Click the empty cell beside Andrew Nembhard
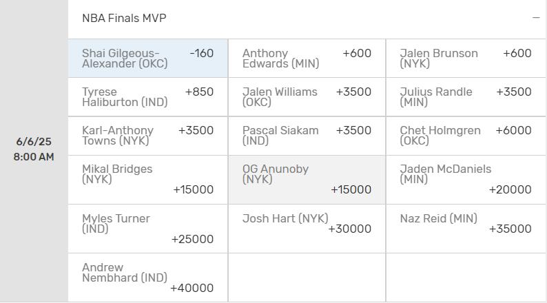Viewport: 547px width, 303px height. (x=307, y=278)
